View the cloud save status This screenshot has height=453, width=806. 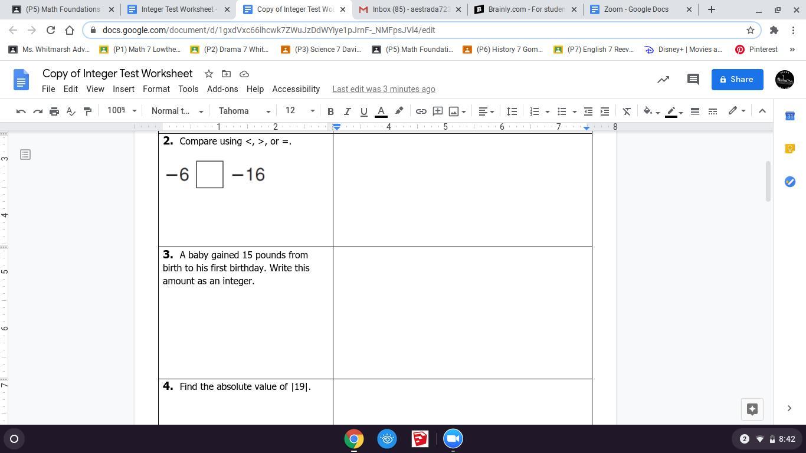click(244, 74)
